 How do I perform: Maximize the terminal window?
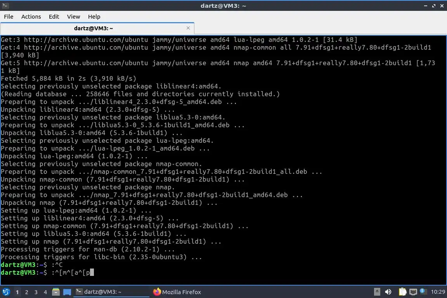point(433,6)
